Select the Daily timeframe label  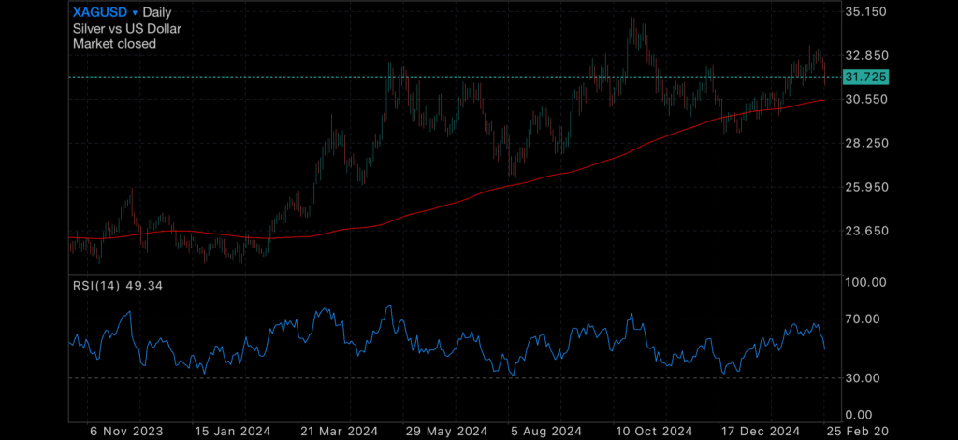(x=157, y=12)
